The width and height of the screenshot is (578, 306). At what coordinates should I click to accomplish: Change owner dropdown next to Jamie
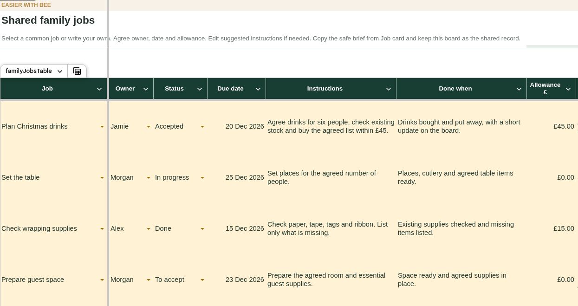coord(149,127)
